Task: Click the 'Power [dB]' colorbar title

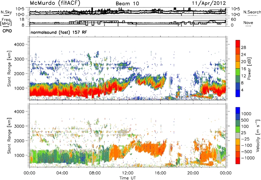Action: (249, 69)
